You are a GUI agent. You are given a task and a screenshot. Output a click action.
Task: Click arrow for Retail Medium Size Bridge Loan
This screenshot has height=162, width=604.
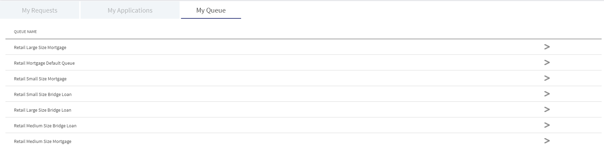coord(547,125)
